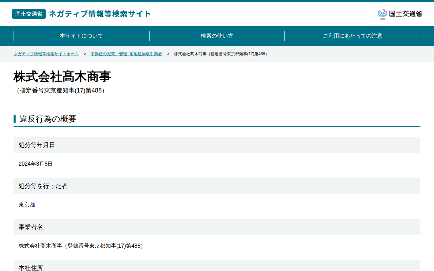The height and width of the screenshot is (271, 434).
Task: Open the 不動産の売買・管理 宅地建物取引業者 breadcrumb link
Action: [x=126, y=54]
